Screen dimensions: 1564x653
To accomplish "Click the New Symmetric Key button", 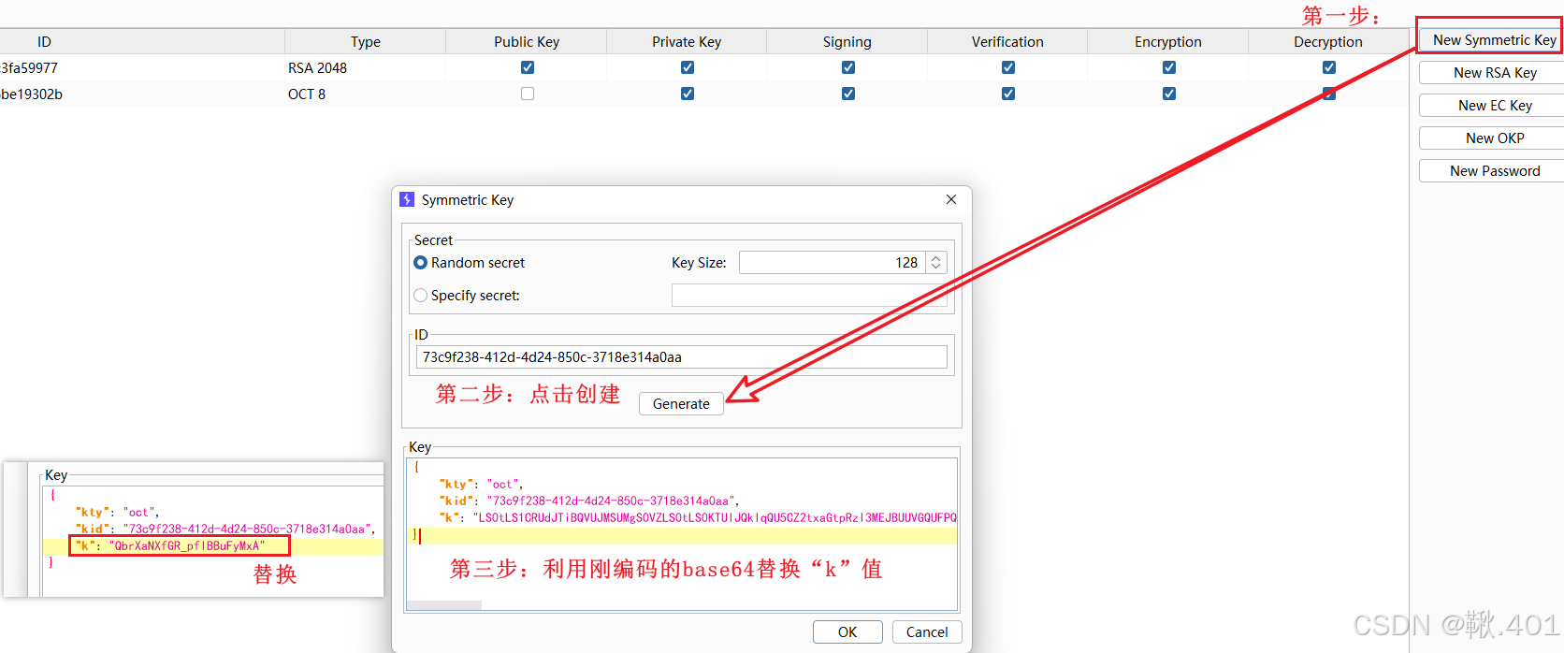I will click(1491, 40).
